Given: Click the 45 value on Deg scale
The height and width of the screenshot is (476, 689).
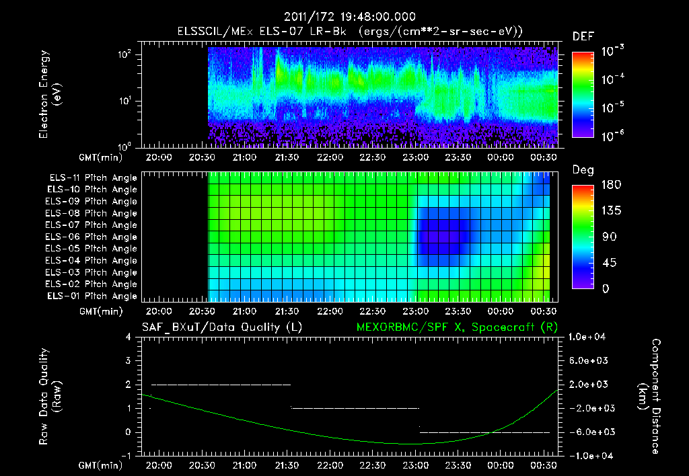Looking at the screenshot, I should pos(608,263).
